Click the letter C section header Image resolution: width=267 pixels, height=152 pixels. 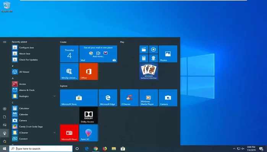click(x=13, y=103)
